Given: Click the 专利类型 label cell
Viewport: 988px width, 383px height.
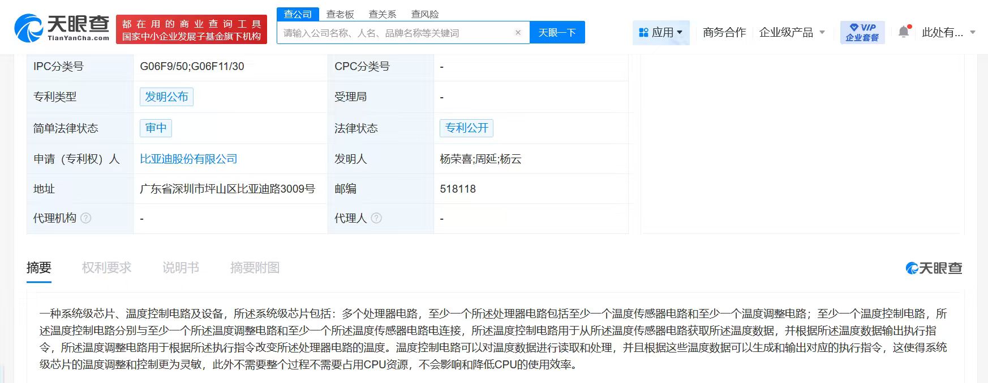Looking at the screenshot, I should click(x=80, y=97).
